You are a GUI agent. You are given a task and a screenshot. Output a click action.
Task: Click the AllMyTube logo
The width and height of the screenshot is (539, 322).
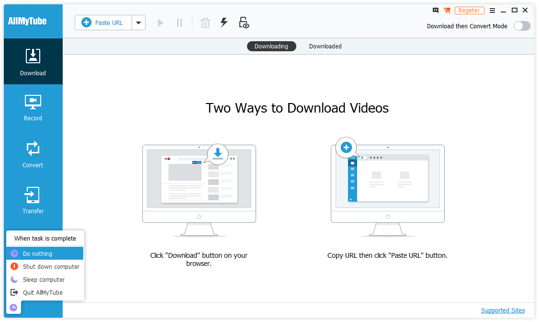pos(27,22)
